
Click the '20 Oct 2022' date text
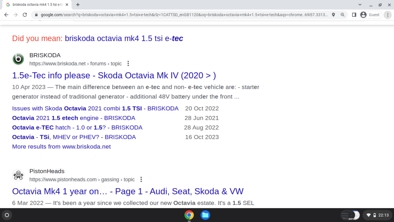coord(202,108)
